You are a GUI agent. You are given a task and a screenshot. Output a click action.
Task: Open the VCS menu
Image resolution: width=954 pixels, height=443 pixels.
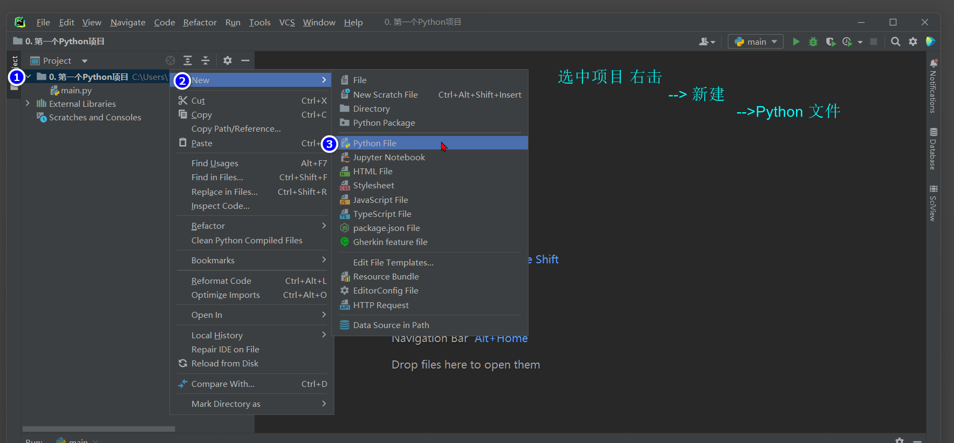tap(287, 22)
